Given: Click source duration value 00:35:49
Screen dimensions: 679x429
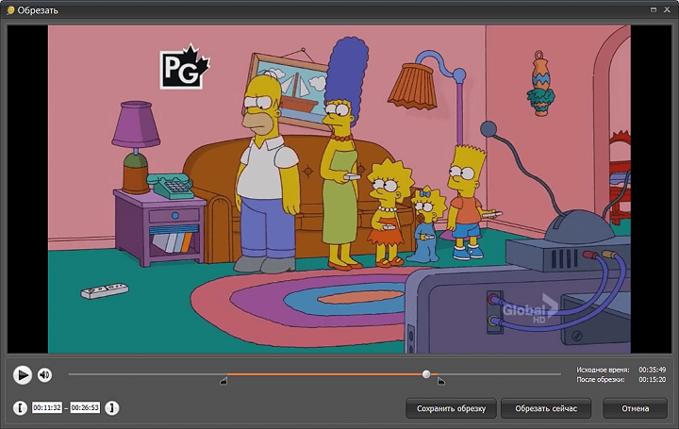Looking at the screenshot, I should coord(653,370).
